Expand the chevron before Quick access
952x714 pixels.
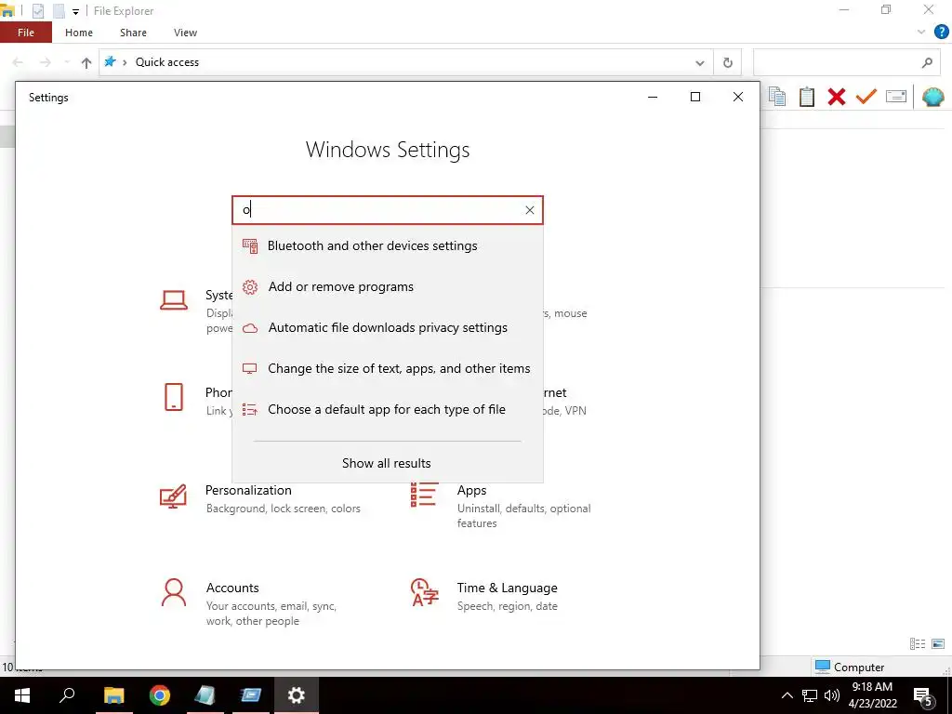tap(126, 62)
